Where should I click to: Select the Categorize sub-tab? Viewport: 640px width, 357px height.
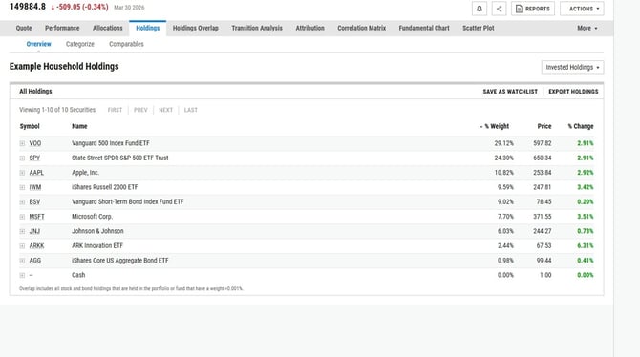pyautogui.click(x=80, y=44)
